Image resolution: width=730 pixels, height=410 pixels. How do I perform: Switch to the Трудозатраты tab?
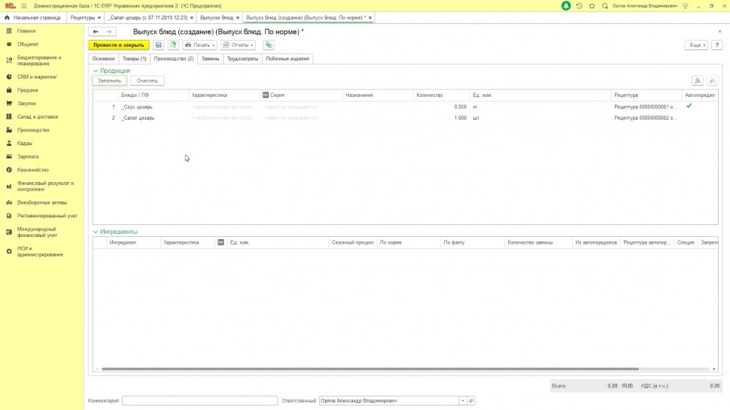(x=242, y=58)
